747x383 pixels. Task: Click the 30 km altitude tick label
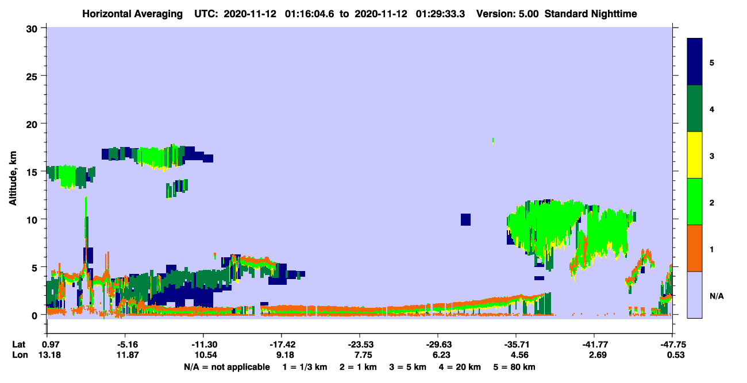point(33,28)
